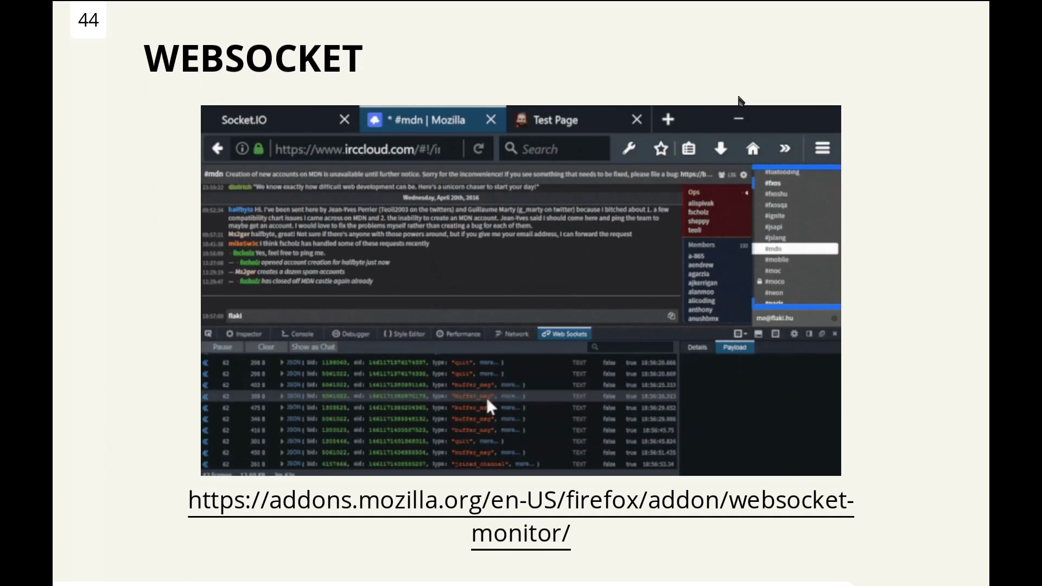Switch to the Details side tab
The height and width of the screenshot is (586, 1042).
point(697,347)
